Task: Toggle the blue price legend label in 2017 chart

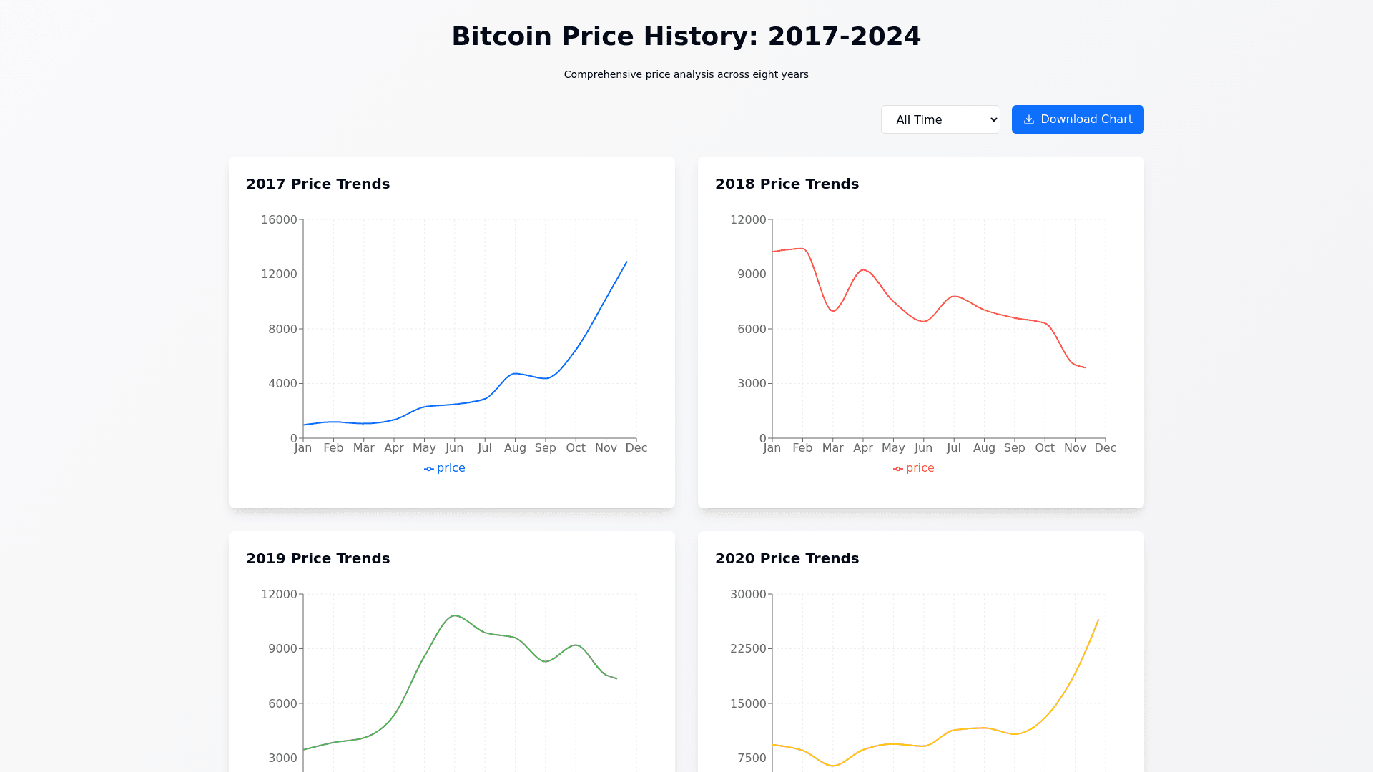Action: (x=451, y=468)
